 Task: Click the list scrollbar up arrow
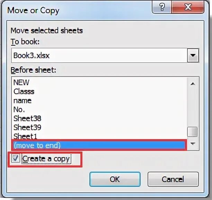(193, 83)
